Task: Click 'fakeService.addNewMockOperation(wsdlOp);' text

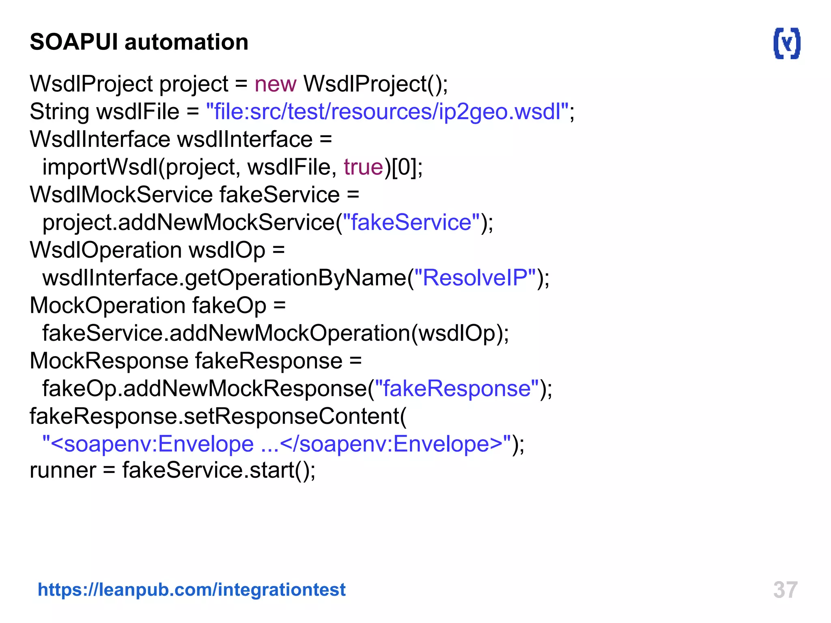Action: coord(275,333)
